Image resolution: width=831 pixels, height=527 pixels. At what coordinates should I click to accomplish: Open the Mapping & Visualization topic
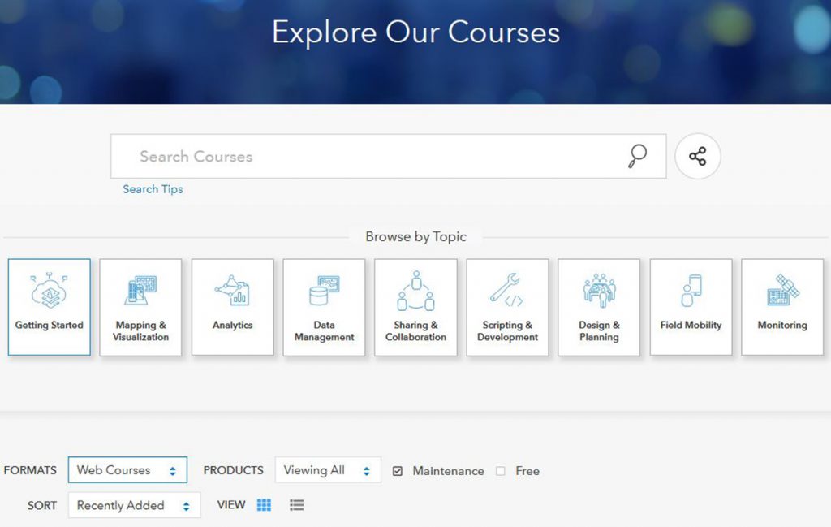tap(140, 306)
